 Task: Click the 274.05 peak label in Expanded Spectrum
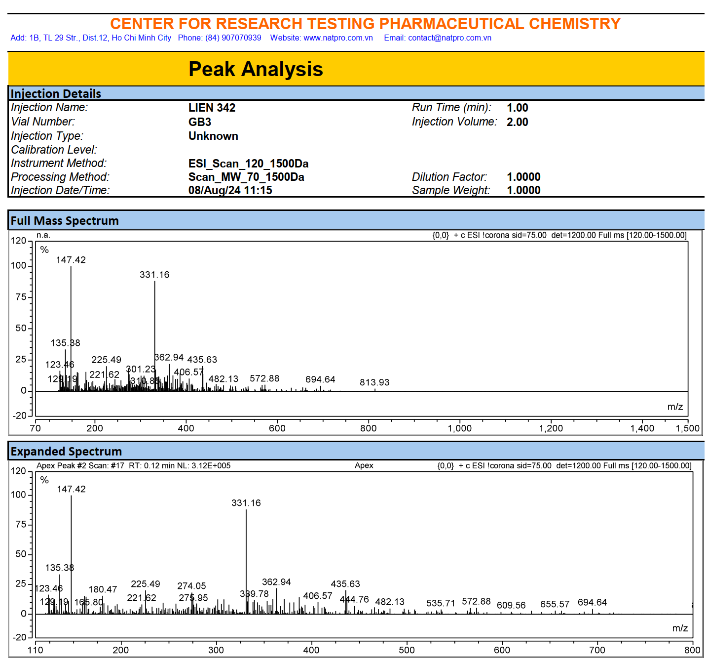point(191,586)
